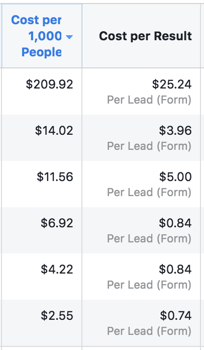Image resolution: width=204 pixels, height=350 pixels.
Task: Click Per Lead (Form) under $3.96
Action: [149, 146]
